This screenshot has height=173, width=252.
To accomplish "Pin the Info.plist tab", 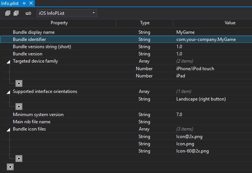I will 24,3.
